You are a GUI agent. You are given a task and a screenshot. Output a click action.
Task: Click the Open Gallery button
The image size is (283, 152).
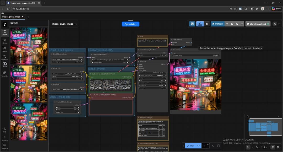pos(130,24)
